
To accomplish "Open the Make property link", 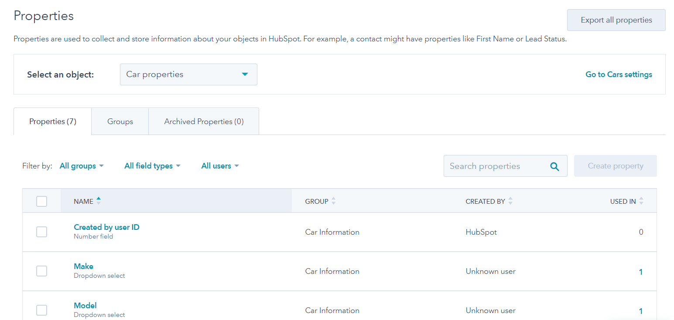I will pyautogui.click(x=83, y=266).
